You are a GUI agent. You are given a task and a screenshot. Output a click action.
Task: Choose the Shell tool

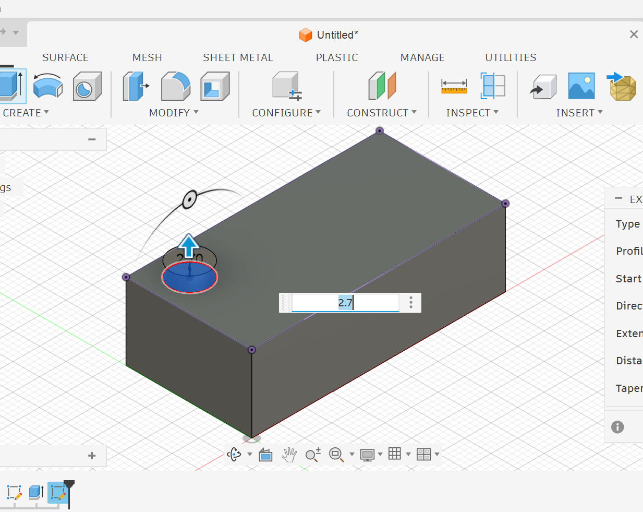[x=215, y=86]
